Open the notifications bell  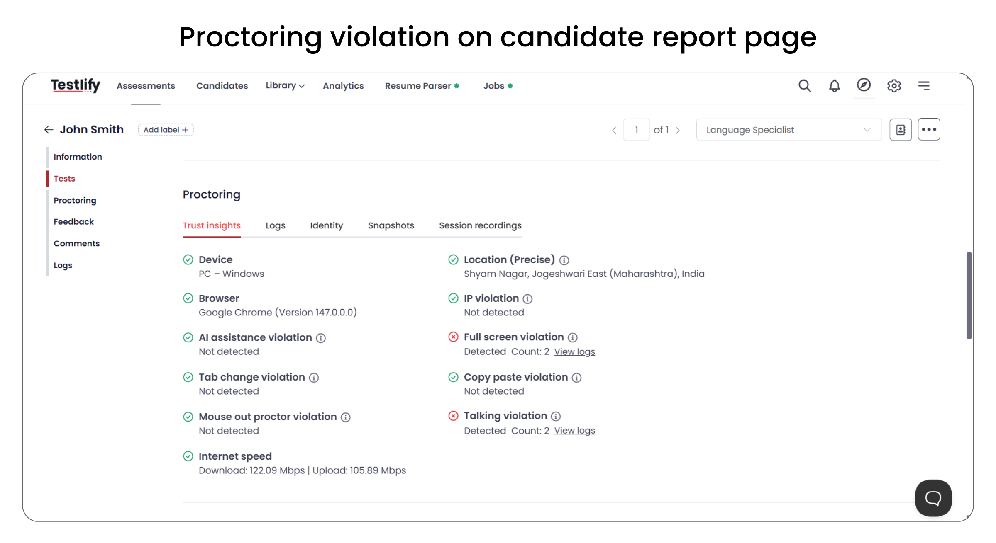[834, 86]
